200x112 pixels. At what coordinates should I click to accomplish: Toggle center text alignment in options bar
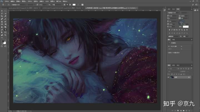(67, 5)
